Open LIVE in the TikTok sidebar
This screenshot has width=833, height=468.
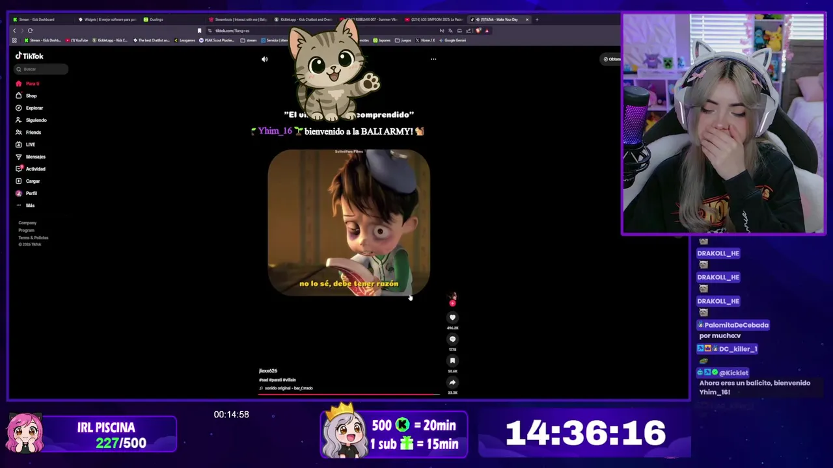click(x=26, y=144)
